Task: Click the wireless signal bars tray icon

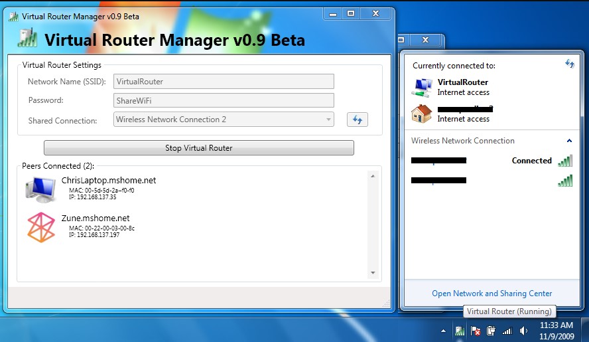Action: 507,330
